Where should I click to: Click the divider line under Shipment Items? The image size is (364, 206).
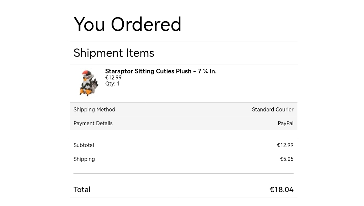click(x=183, y=64)
